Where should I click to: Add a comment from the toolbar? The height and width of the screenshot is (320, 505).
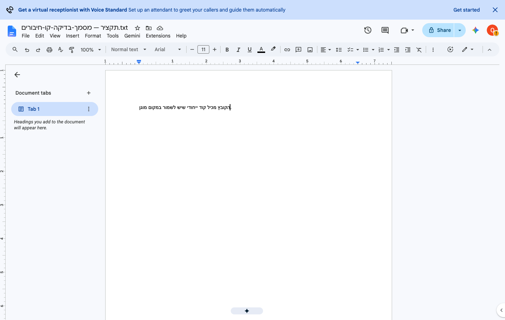pos(298,50)
